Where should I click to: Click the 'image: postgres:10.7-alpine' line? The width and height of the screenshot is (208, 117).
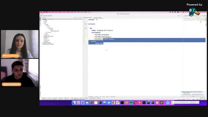pyautogui.click(x=102, y=30)
